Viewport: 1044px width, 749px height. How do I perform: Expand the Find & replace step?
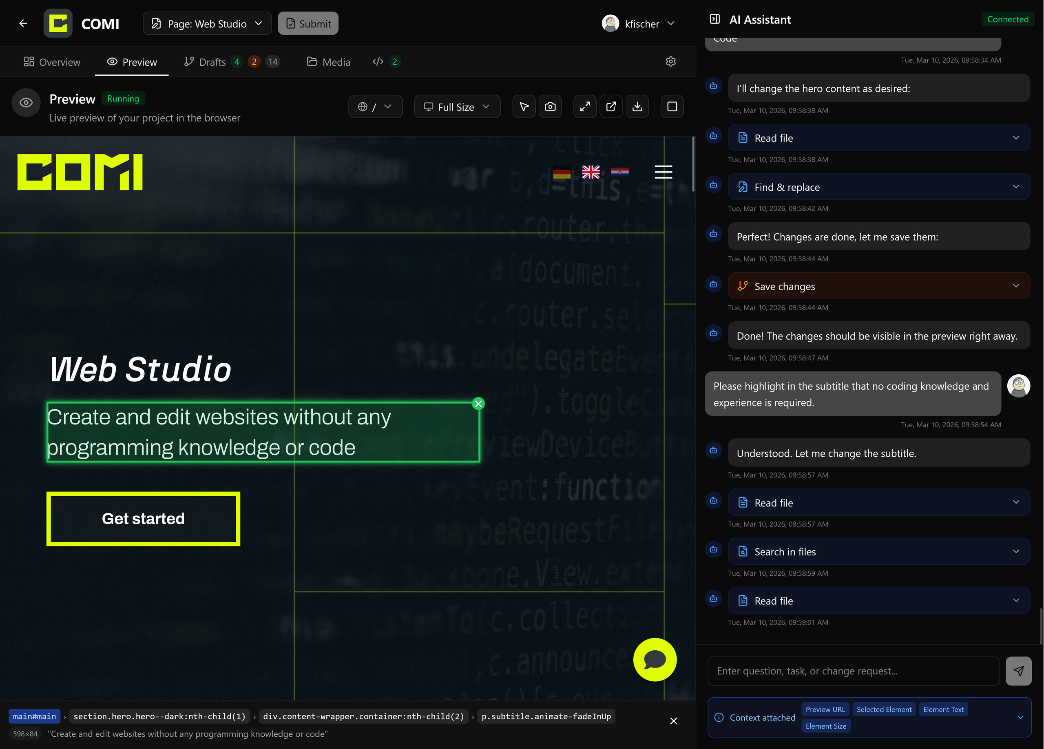(x=878, y=187)
